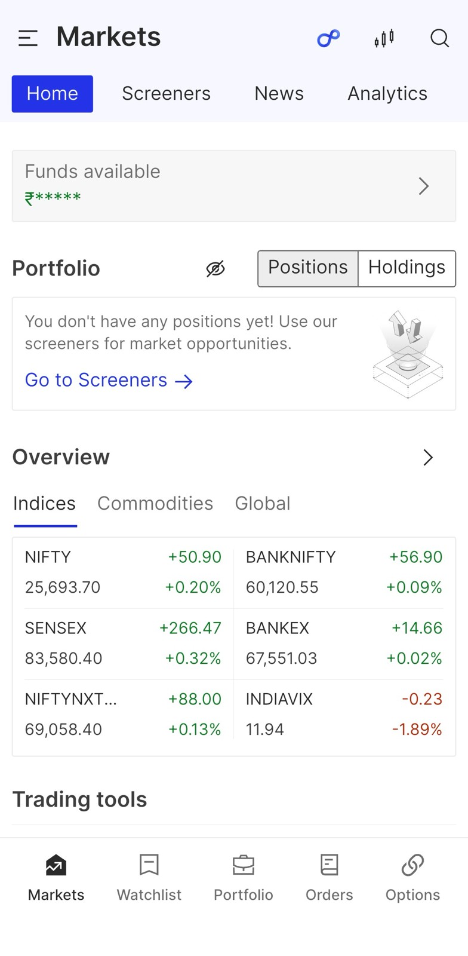The height and width of the screenshot is (956, 468).
Task: Open the INDIAVIX index quote
Action: tap(344, 715)
